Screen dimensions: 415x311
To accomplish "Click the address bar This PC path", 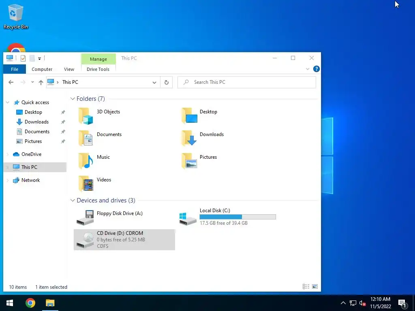I will [70, 82].
